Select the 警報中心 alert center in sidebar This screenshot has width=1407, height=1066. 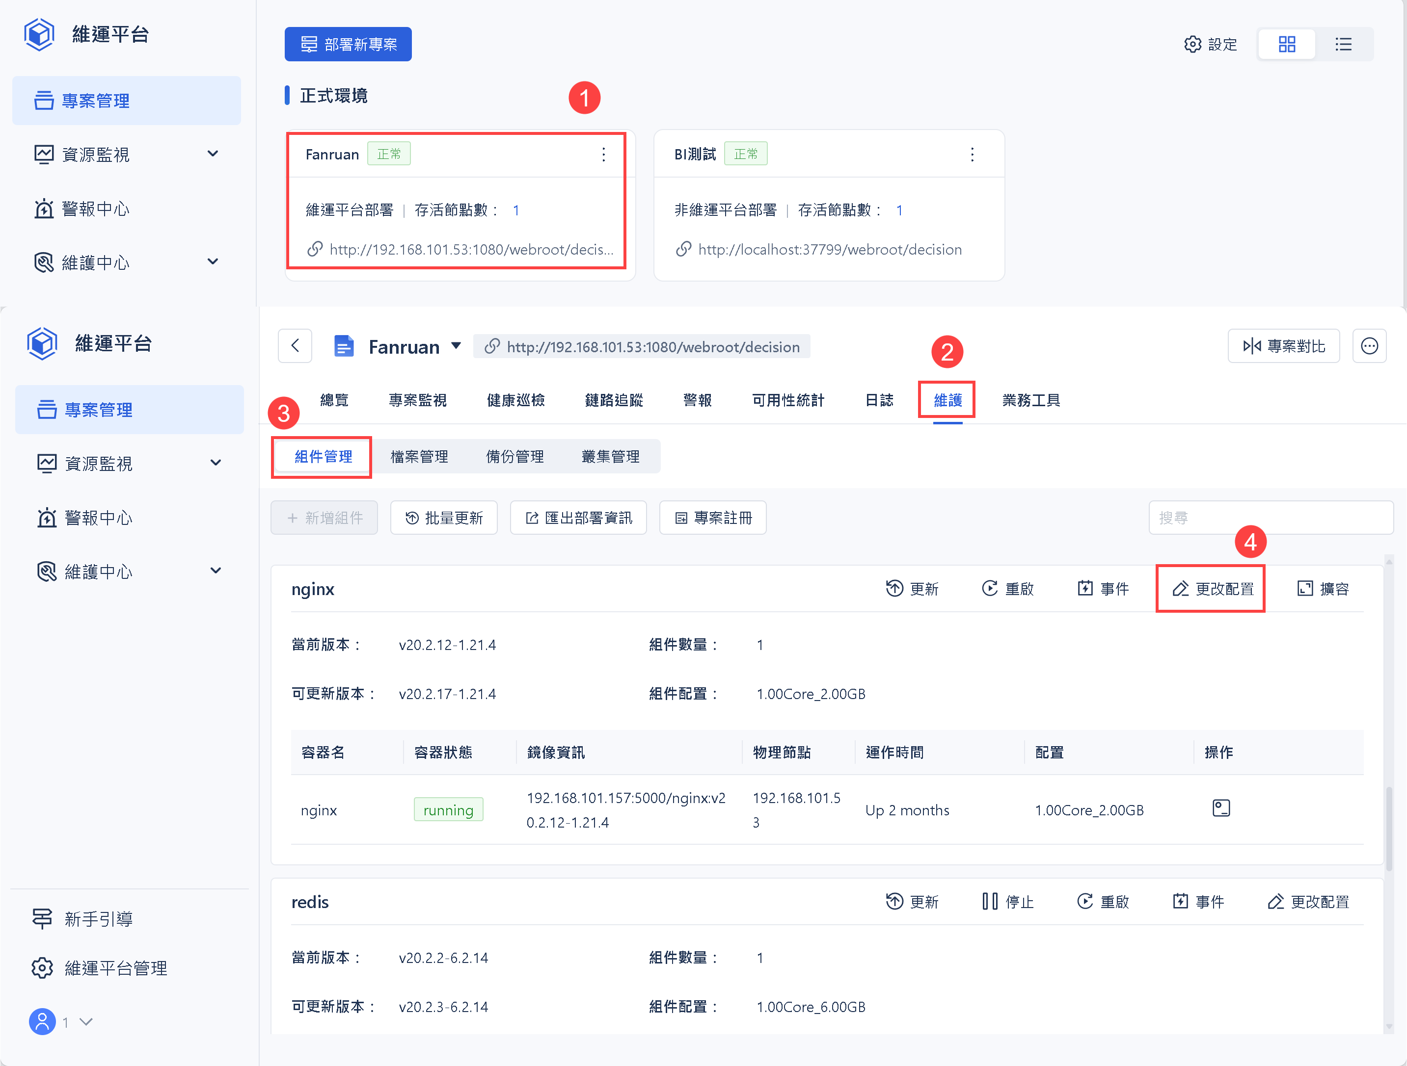coord(95,208)
